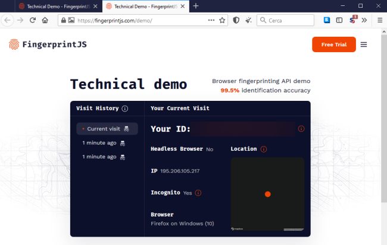This screenshot has height=245, width=387.
Task: Click the orange location dot on map
Action: click(x=267, y=194)
